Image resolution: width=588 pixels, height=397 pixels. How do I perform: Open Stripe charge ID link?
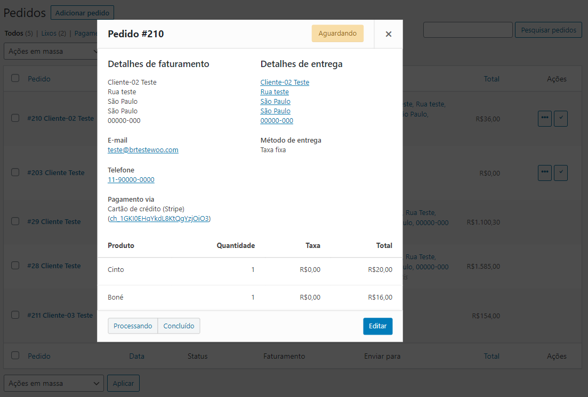click(x=159, y=218)
